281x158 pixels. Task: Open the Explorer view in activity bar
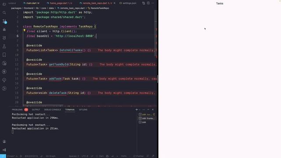click(x=4, y=4)
